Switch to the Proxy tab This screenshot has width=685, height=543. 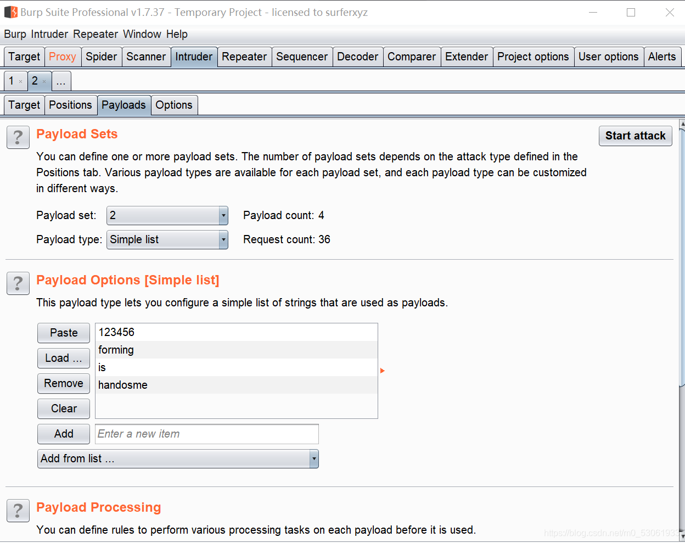[63, 57]
